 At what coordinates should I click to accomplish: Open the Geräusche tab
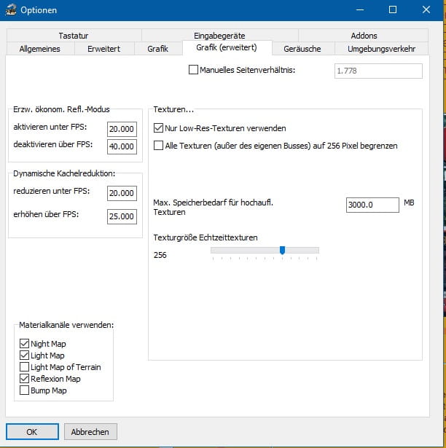pyautogui.click(x=302, y=49)
